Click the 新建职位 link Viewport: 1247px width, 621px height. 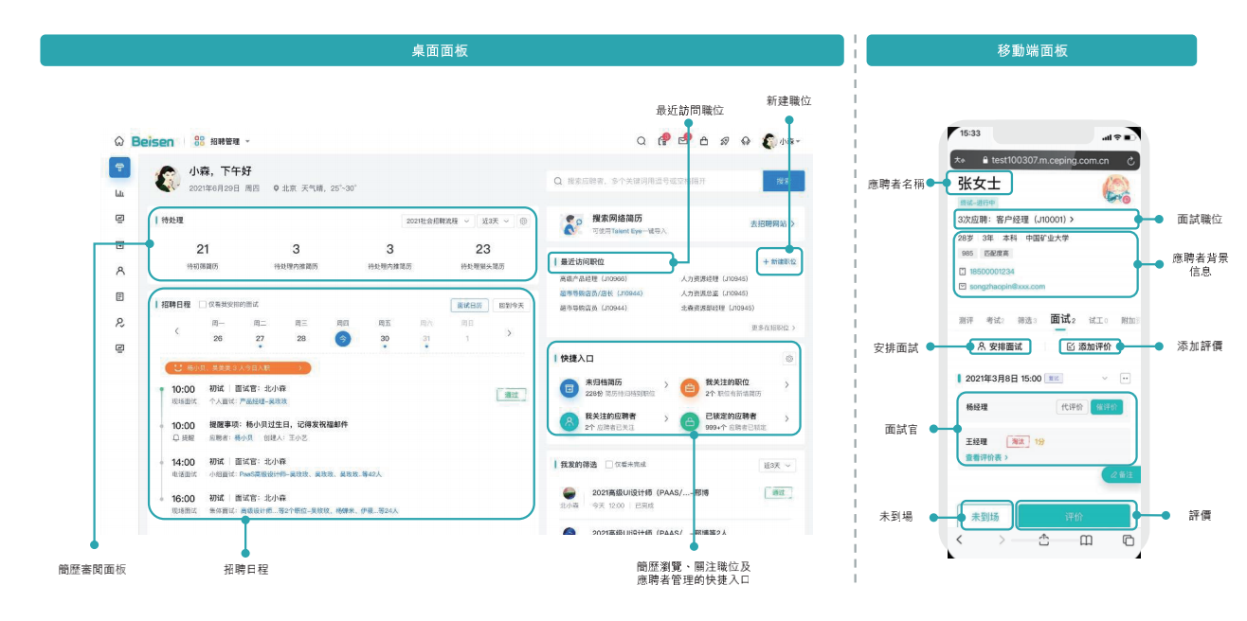point(780,260)
